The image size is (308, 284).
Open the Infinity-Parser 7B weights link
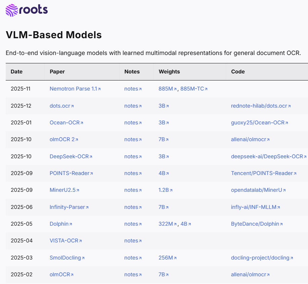point(162,207)
